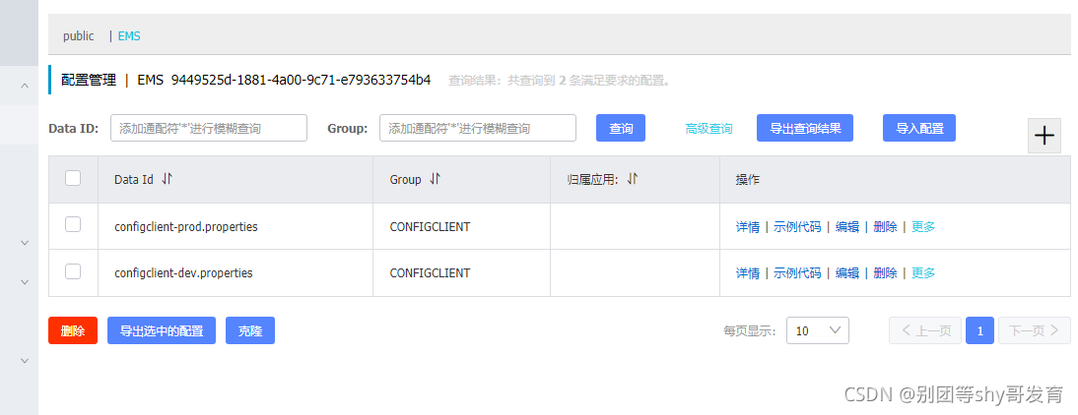Screen dimensions: 1078x415
Task: Go to page 1 in pagination
Action: click(979, 330)
